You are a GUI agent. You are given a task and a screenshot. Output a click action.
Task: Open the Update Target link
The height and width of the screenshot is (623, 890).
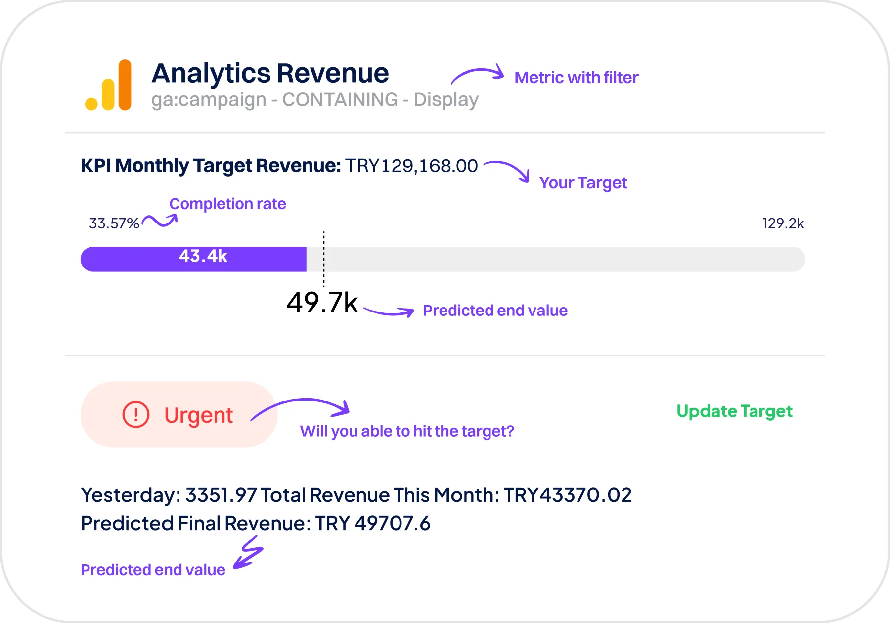click(x=734, y=411)
